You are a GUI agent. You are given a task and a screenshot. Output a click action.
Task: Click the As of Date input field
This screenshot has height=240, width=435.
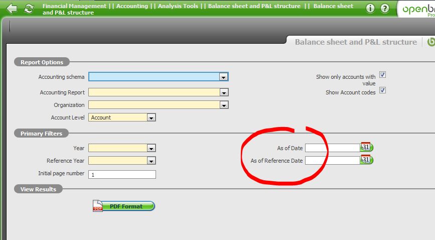point(333,148)
